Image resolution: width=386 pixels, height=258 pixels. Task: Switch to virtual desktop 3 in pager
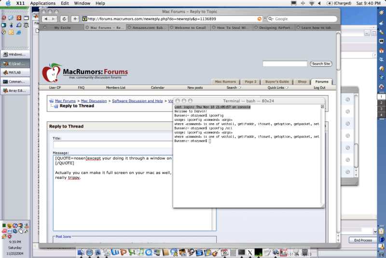[381, 109]
